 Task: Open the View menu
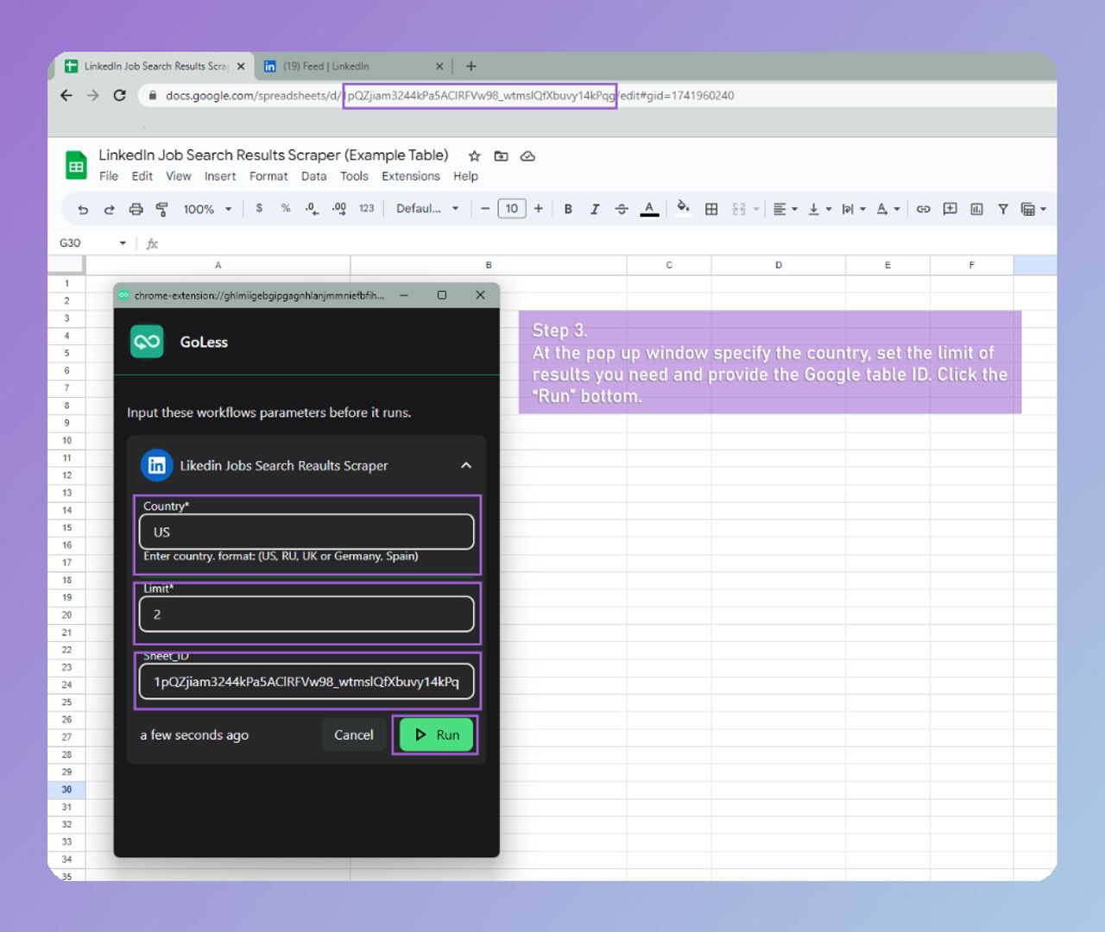[179, 176]
